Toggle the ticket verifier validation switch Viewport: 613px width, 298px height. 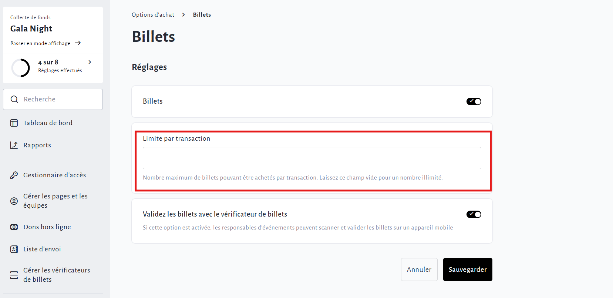pos(474,214)
